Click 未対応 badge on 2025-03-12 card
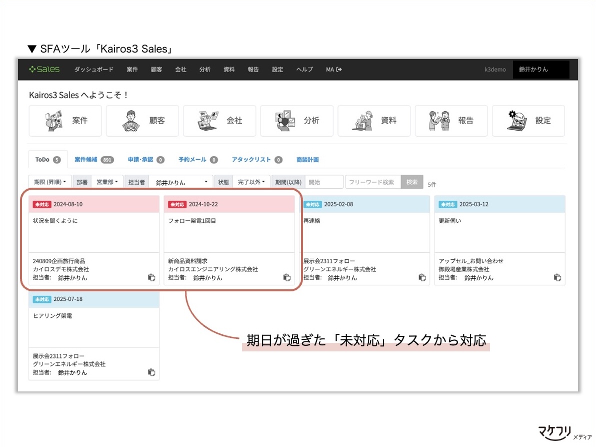Screen dimensions: 596x447 click(448, 204)
